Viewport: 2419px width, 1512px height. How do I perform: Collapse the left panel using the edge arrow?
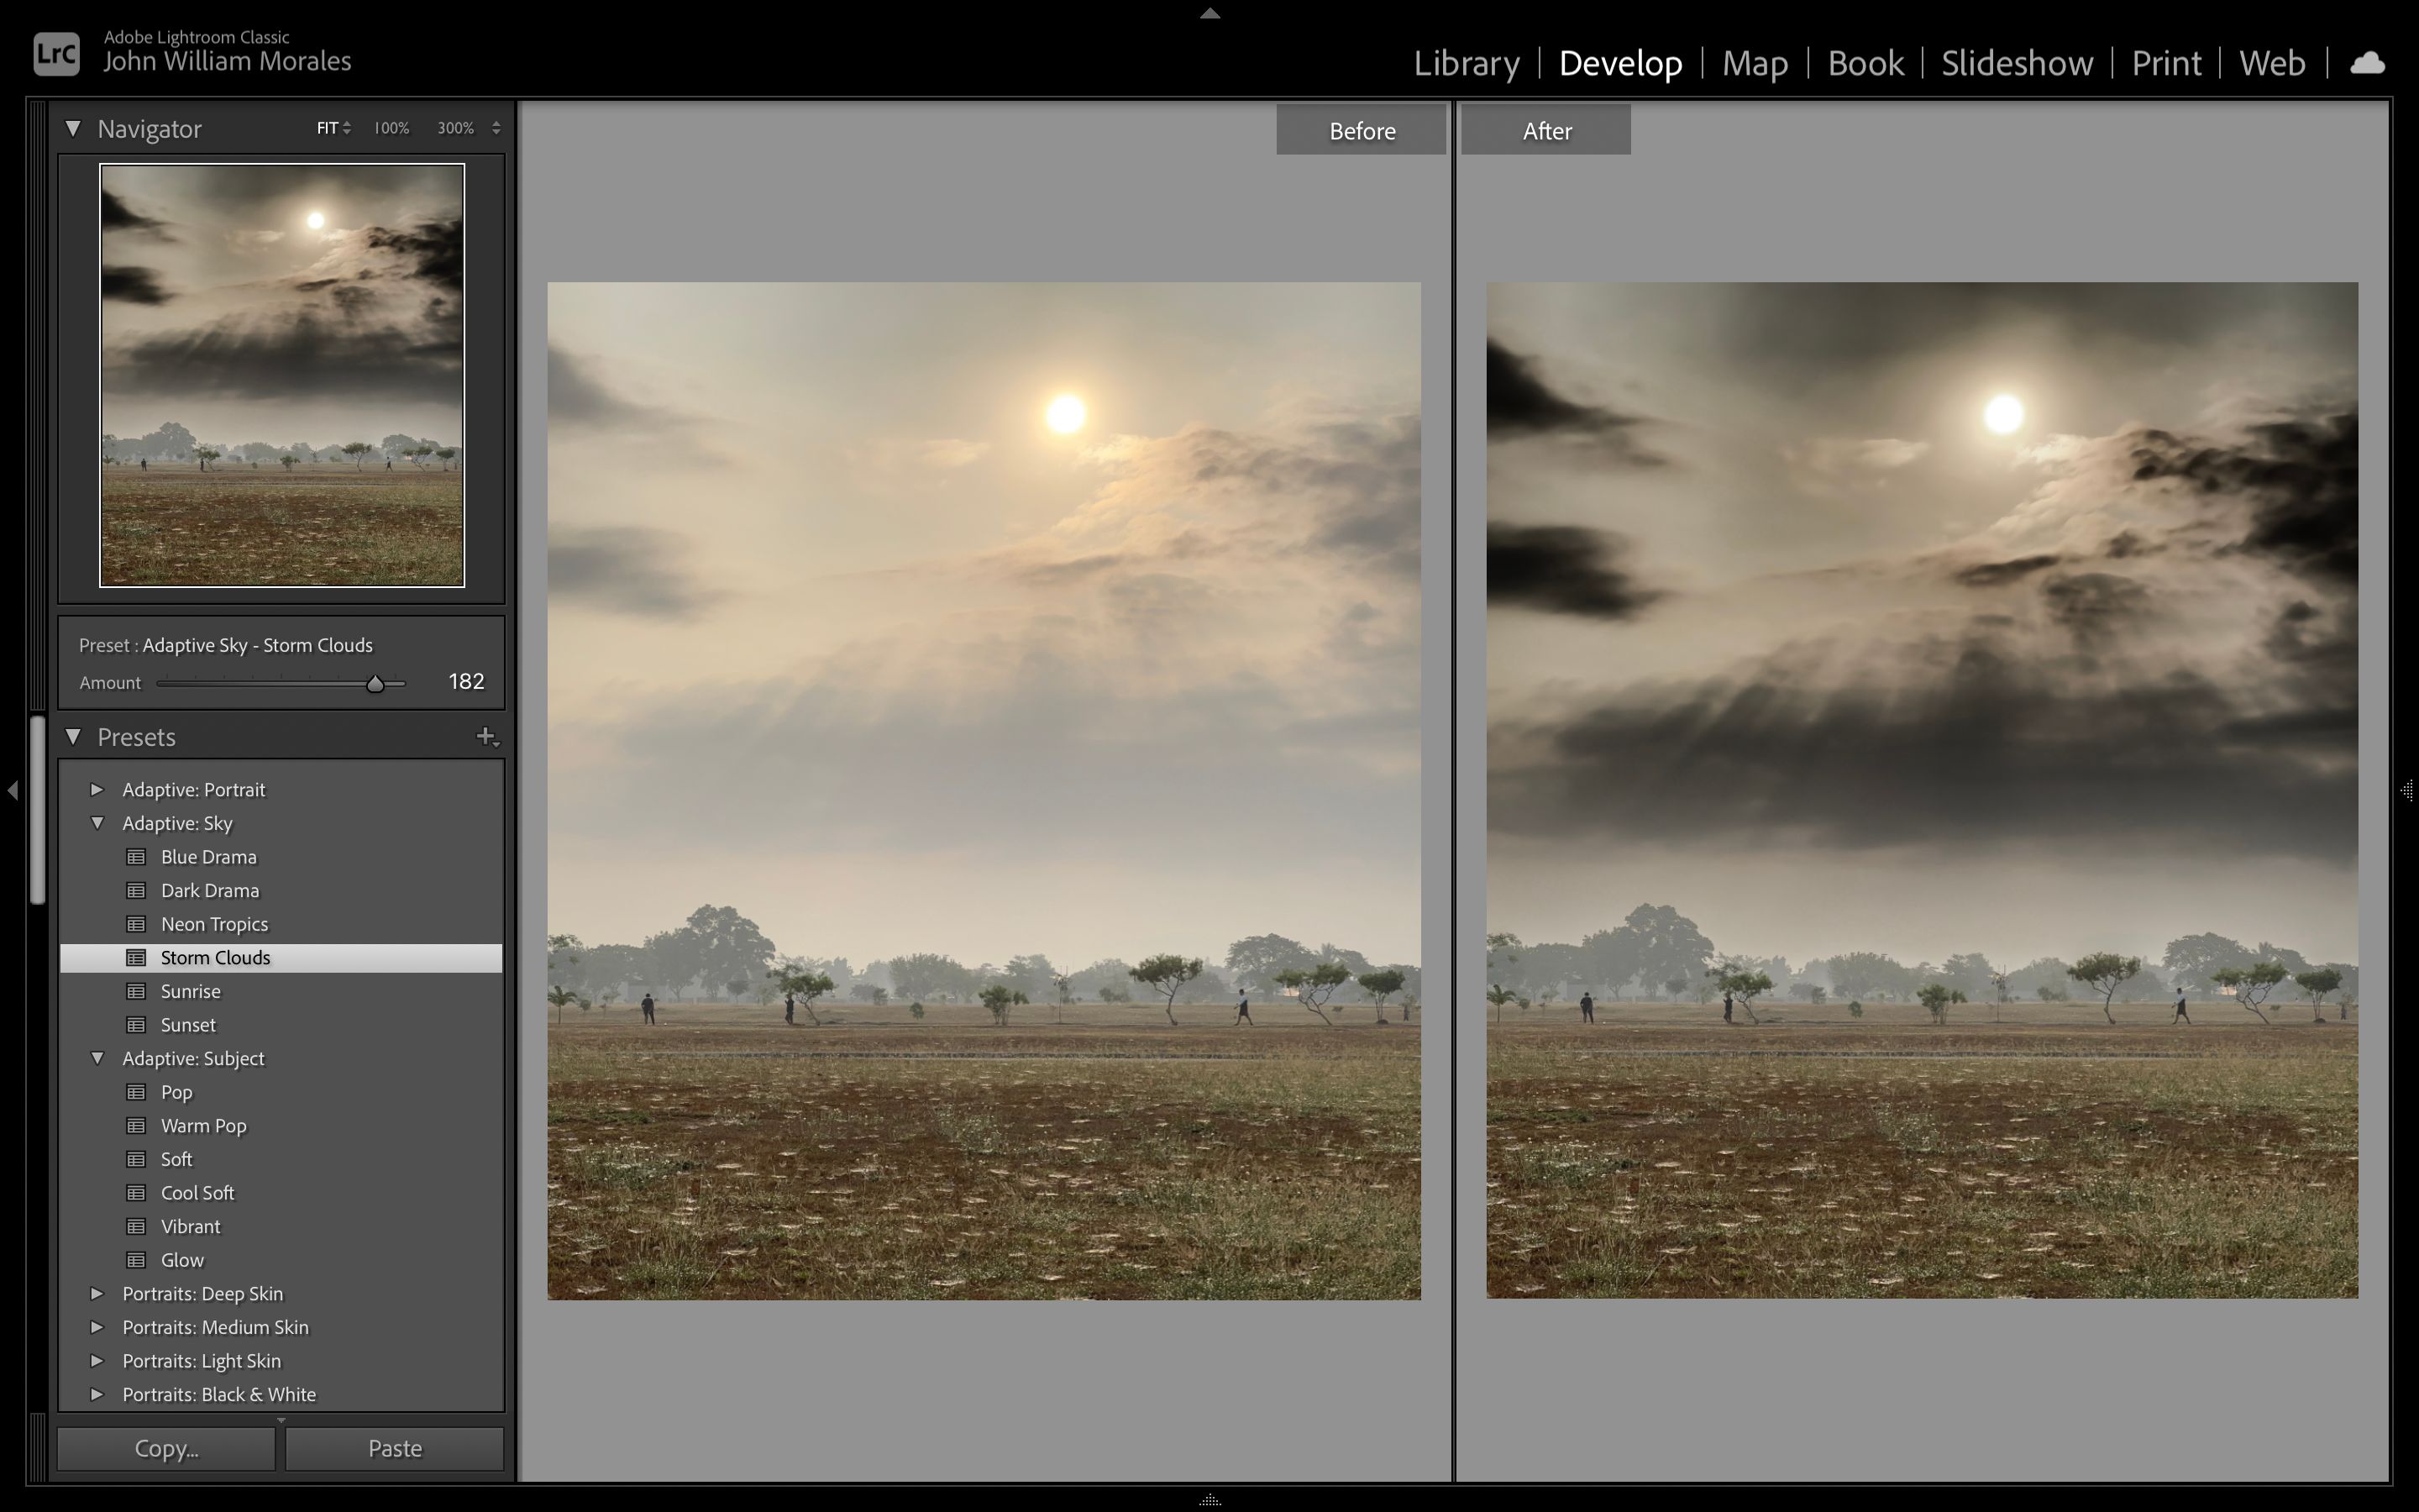[x=13, y=791]
